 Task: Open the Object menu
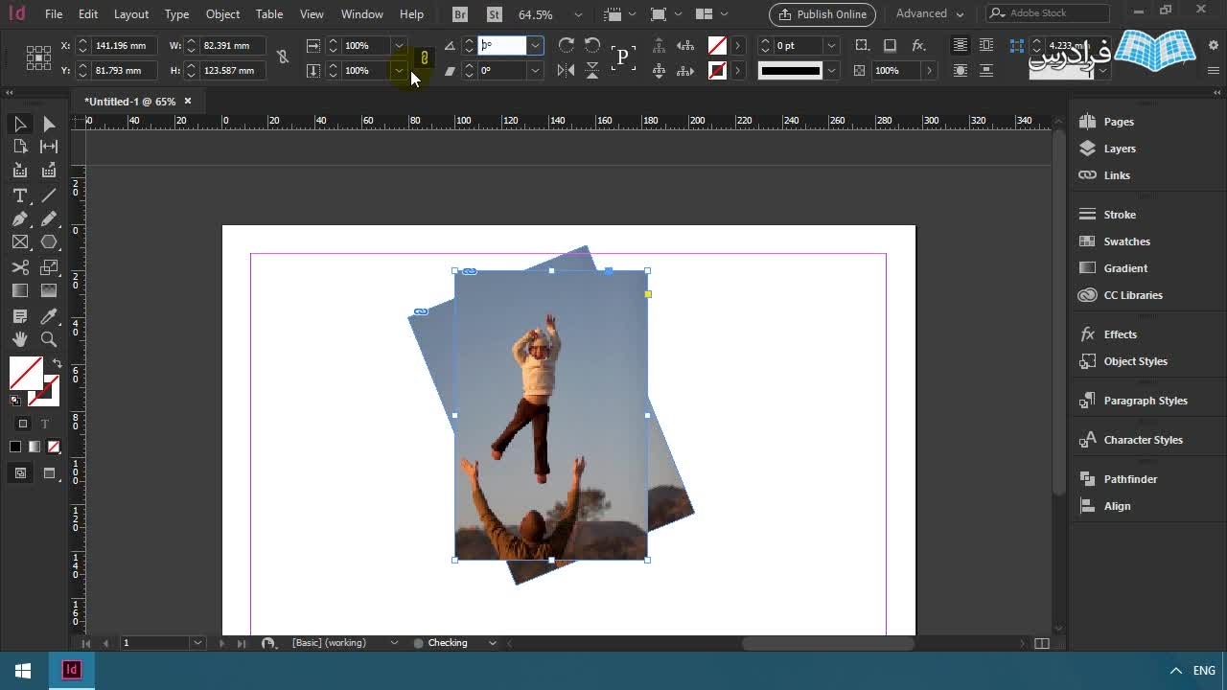[222, 14]
